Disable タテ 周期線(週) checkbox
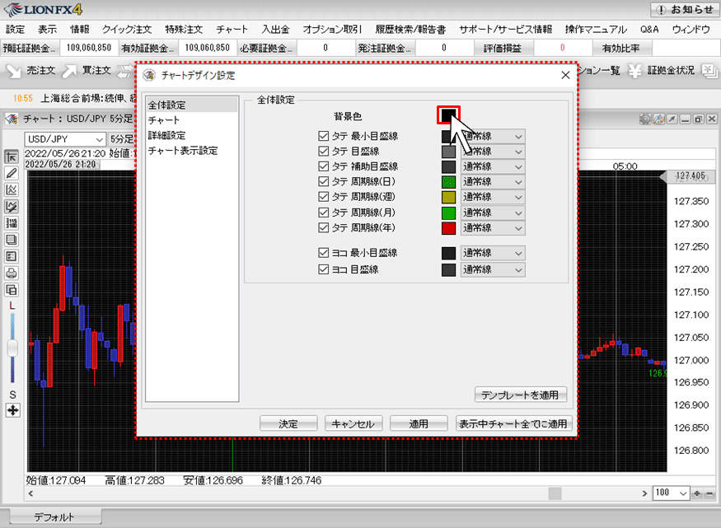The image size is (721, 528). tap(324, 197)
